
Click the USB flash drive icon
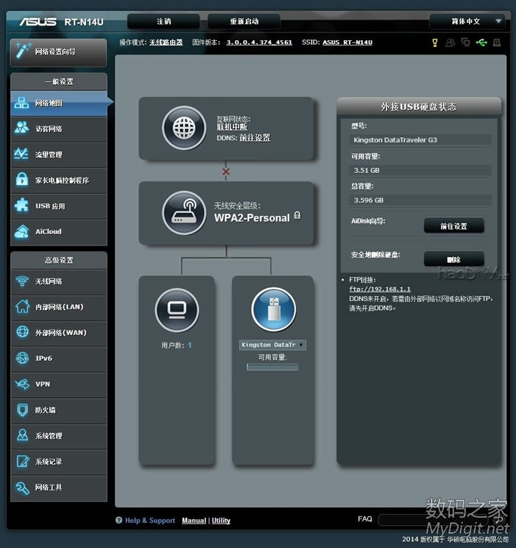click(272, 309)
